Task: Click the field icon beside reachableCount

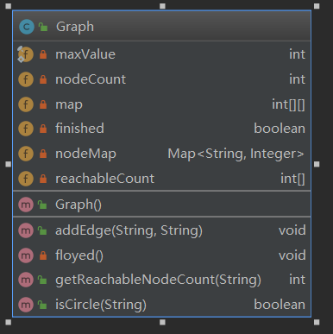Action: [x=26, y=179]
